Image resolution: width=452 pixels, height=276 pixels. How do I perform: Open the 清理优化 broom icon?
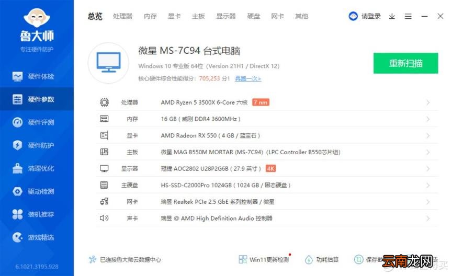click(18, 168)
